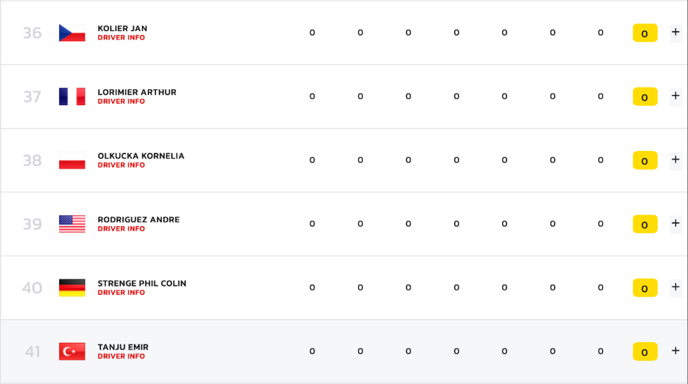Viewport: 688px width, 384px height.
Task: Click the Turkish flag beside Tanju Emir
Action: [x=72, y=352]
